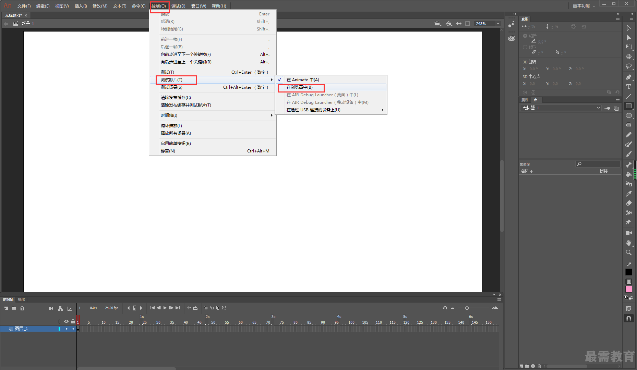The height and width of the screenshot is (370, 637).
Task: Select the Skew radio button
Action: point(525,47)
